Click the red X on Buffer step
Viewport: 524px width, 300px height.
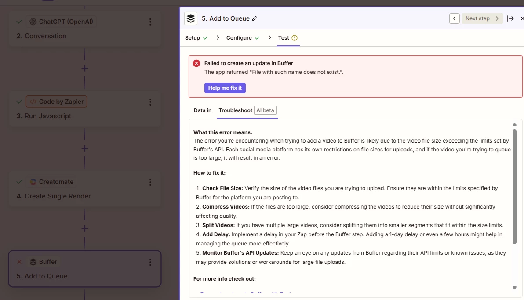pyautogui.click(x=19, y=262)
